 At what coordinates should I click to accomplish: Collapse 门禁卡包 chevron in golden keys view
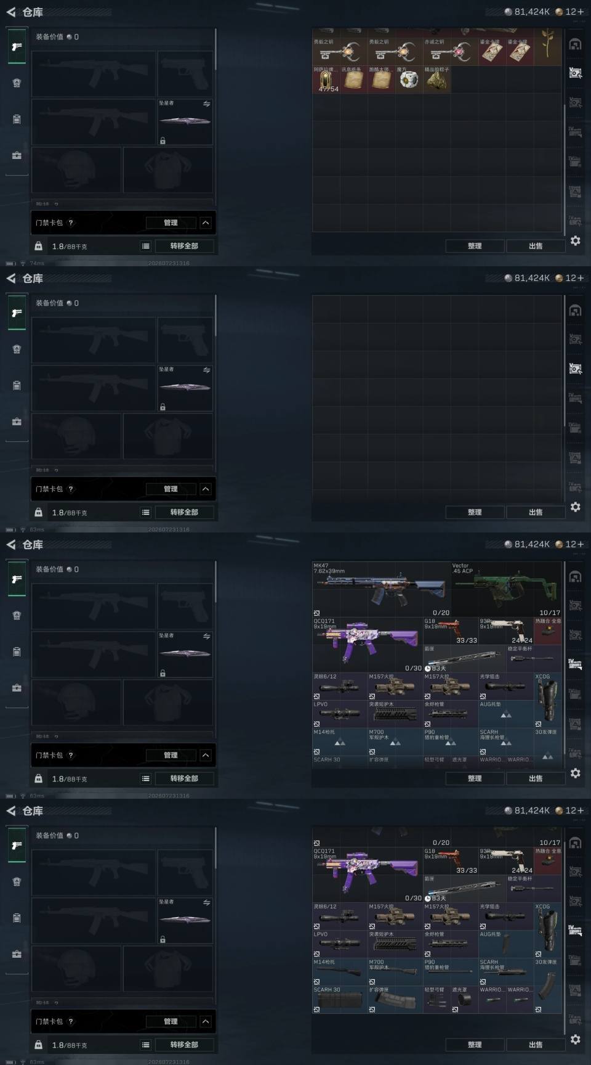click(x=206, y=222)
